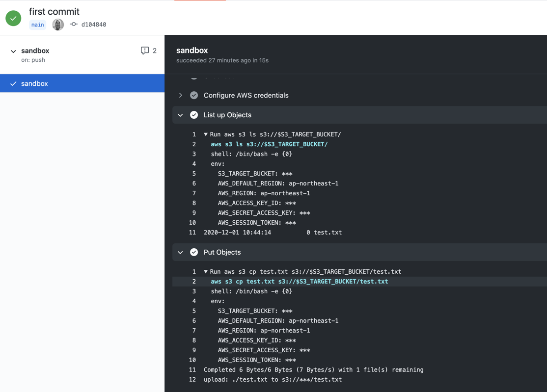Open the annotations icon showing 2
The height and width of the screenshot is (392, 547).
145,51
